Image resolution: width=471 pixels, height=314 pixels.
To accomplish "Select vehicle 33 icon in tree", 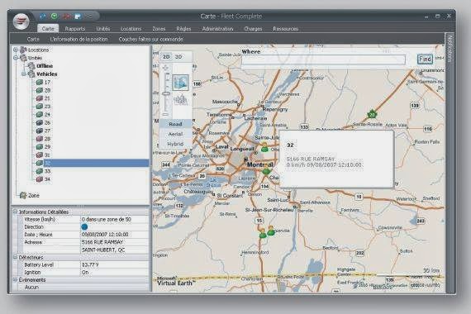I will click(40, 171).
